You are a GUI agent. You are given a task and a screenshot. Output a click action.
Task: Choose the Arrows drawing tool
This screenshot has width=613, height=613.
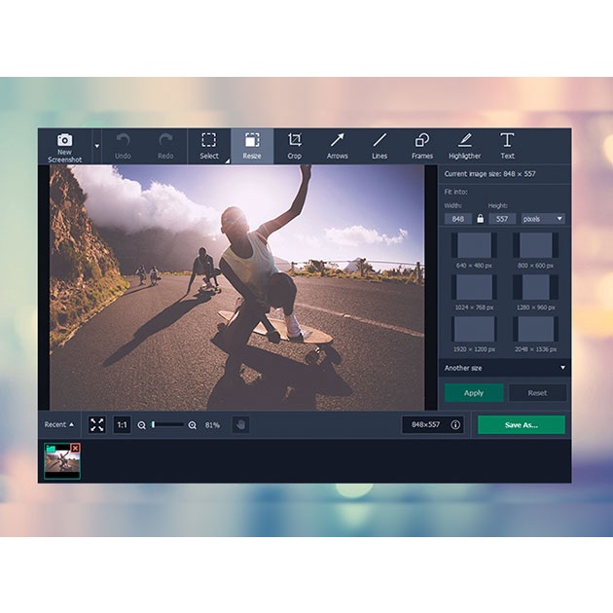pos(337,145)
